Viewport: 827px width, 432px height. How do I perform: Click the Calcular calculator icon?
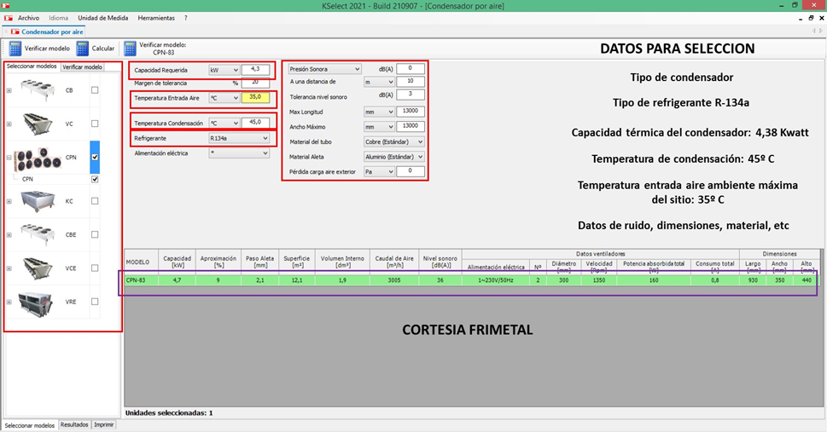82,49
